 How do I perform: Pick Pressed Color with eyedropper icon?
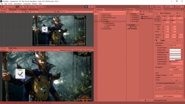[x=182, y=55]
